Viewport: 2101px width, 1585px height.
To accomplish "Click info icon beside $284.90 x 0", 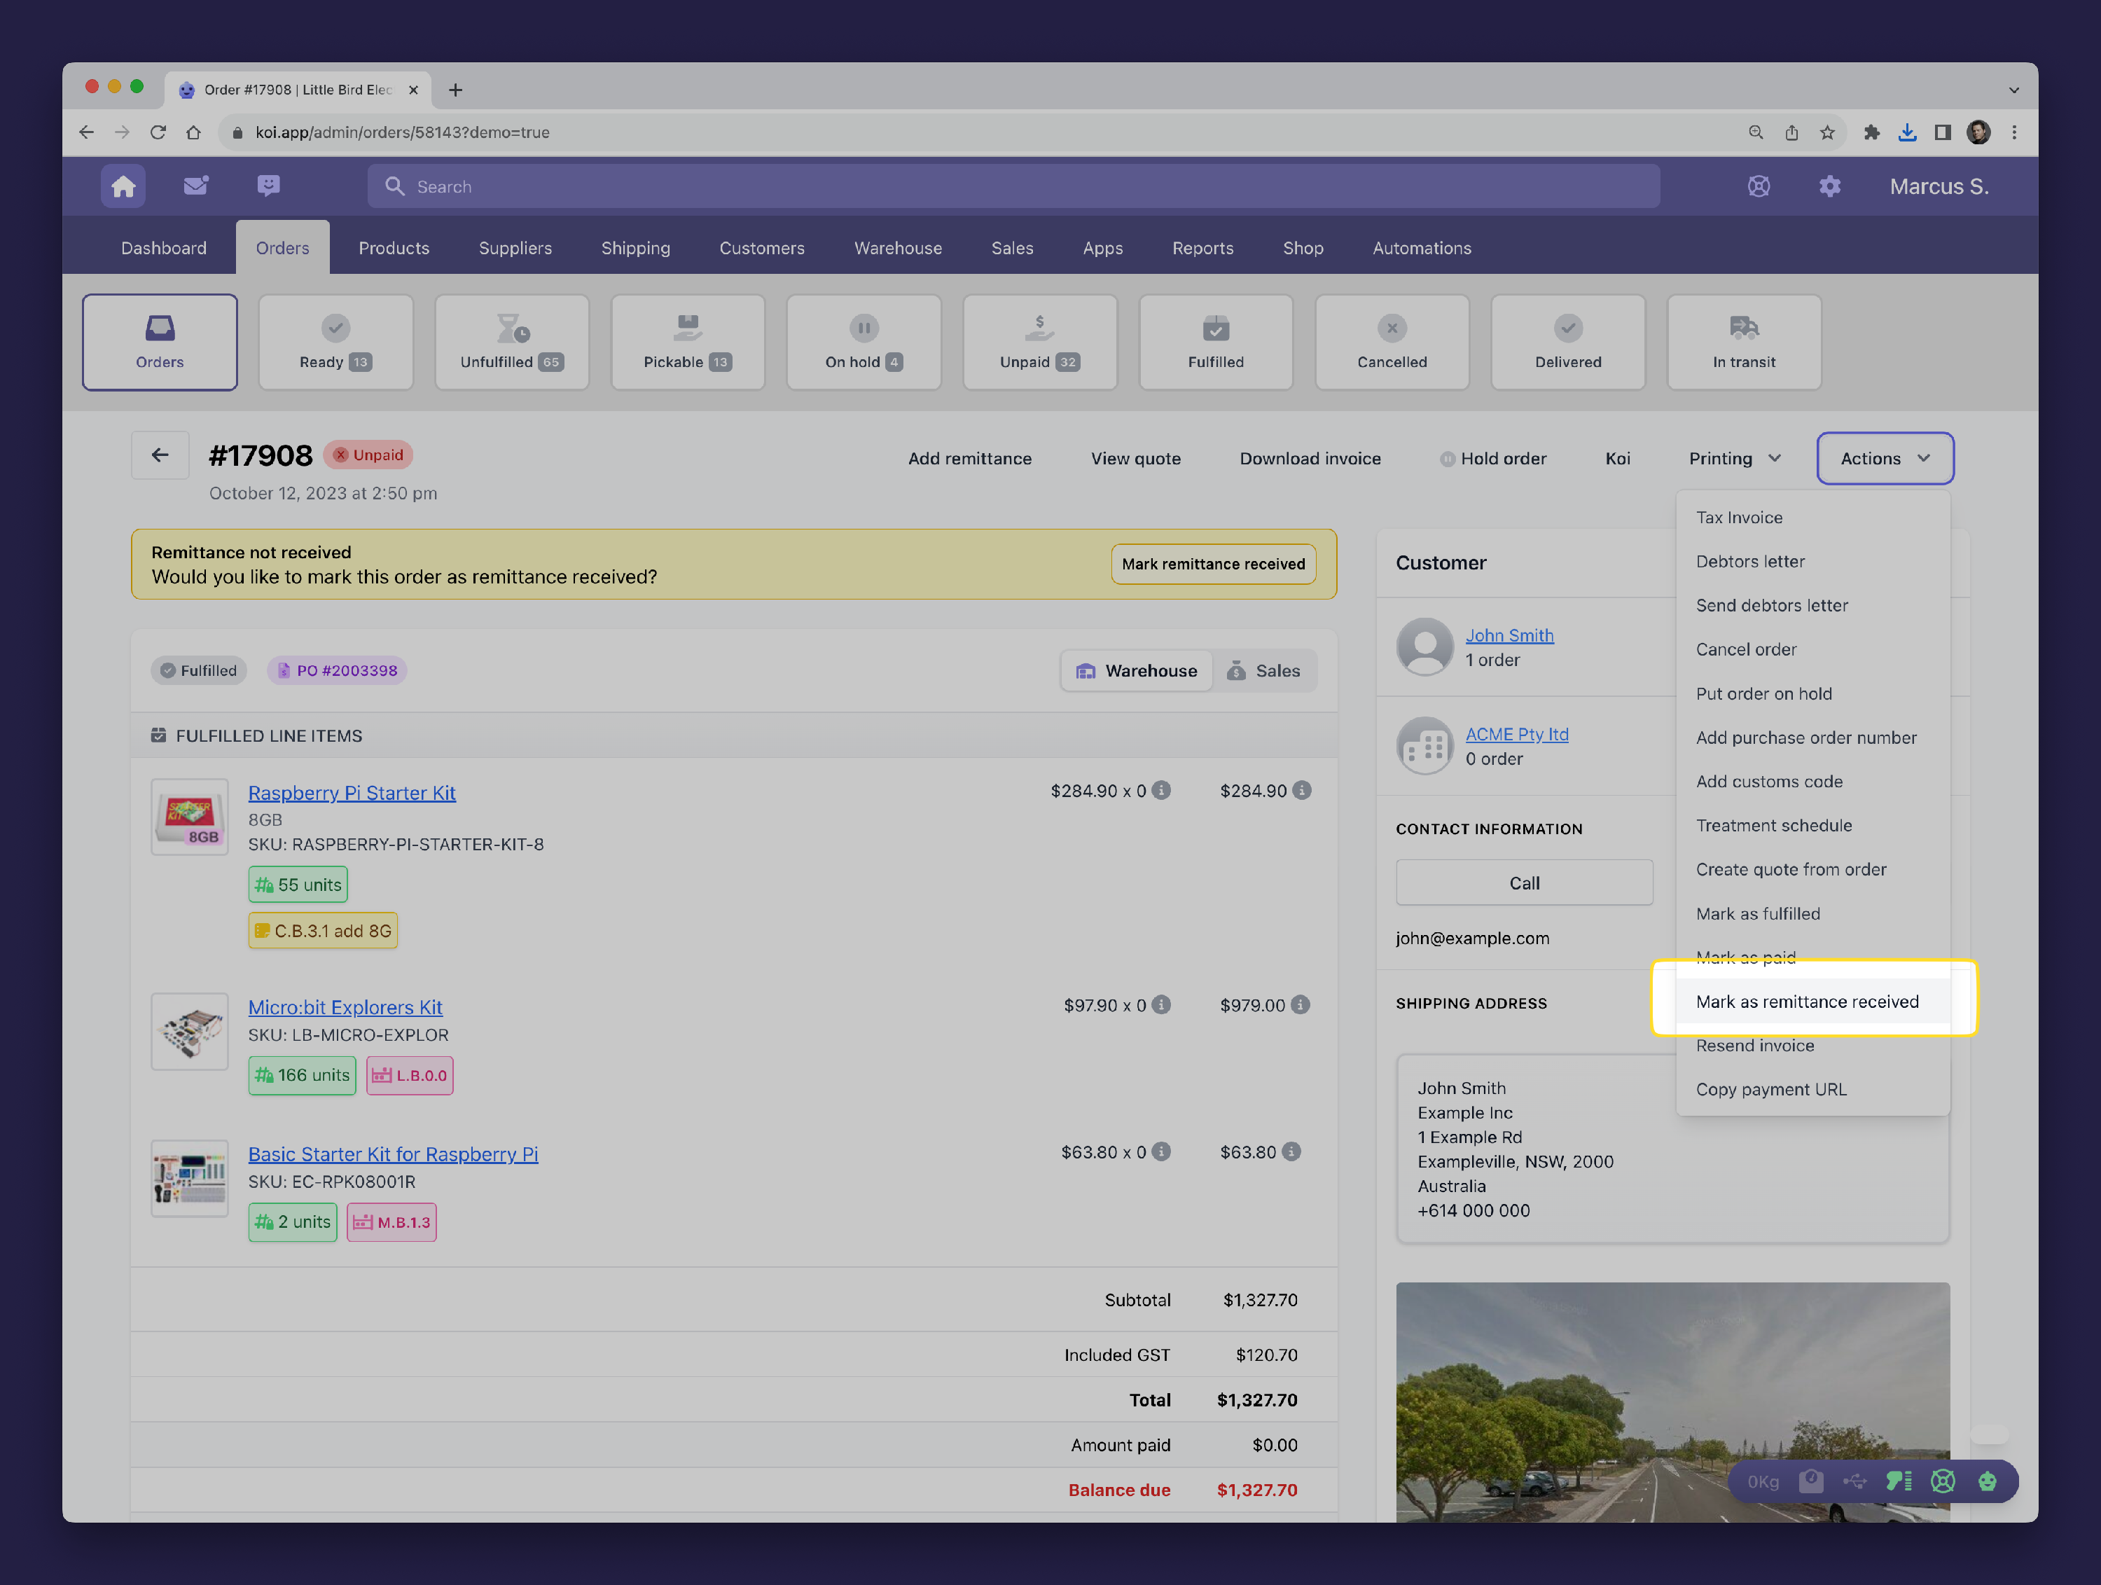I will (x=1162, y=790).
